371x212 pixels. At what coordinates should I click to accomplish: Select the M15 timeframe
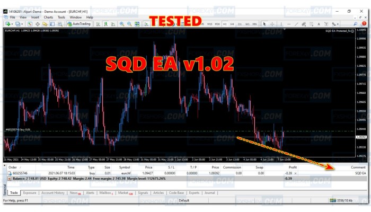tap(210, 24)
